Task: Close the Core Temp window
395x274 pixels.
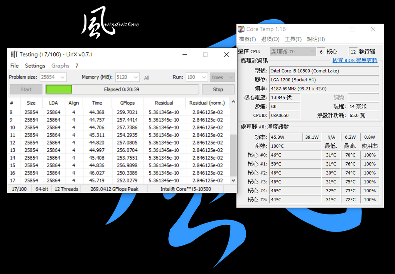Action: click(x=373, y=29)
